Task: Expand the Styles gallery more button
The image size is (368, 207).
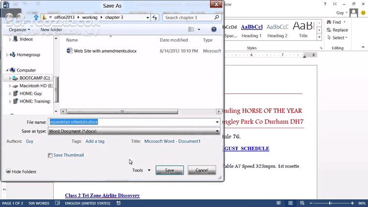Action: click(x=319, y=37)
